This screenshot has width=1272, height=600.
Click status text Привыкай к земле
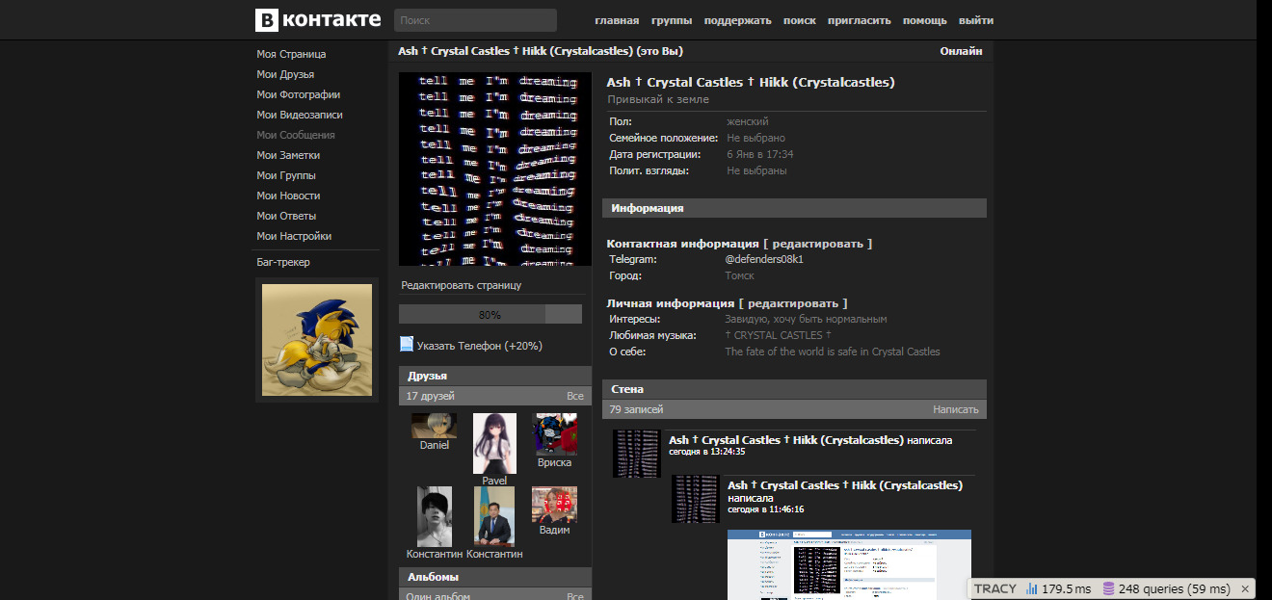tap(658, 99)
